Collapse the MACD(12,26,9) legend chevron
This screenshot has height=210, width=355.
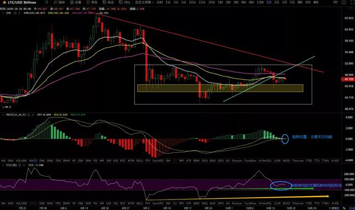(3, 115)
